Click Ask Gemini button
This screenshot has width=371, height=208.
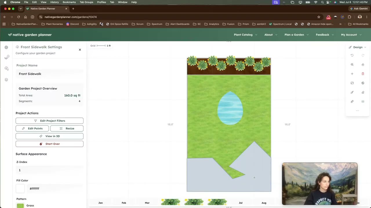(x=359, y=9)
